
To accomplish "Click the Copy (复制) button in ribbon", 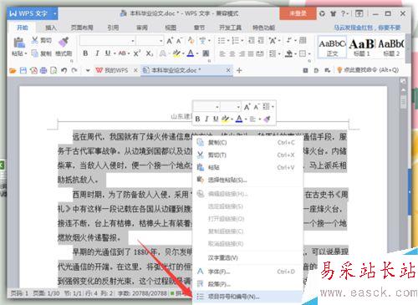I will pyautogui.click(x=41, y=53).
